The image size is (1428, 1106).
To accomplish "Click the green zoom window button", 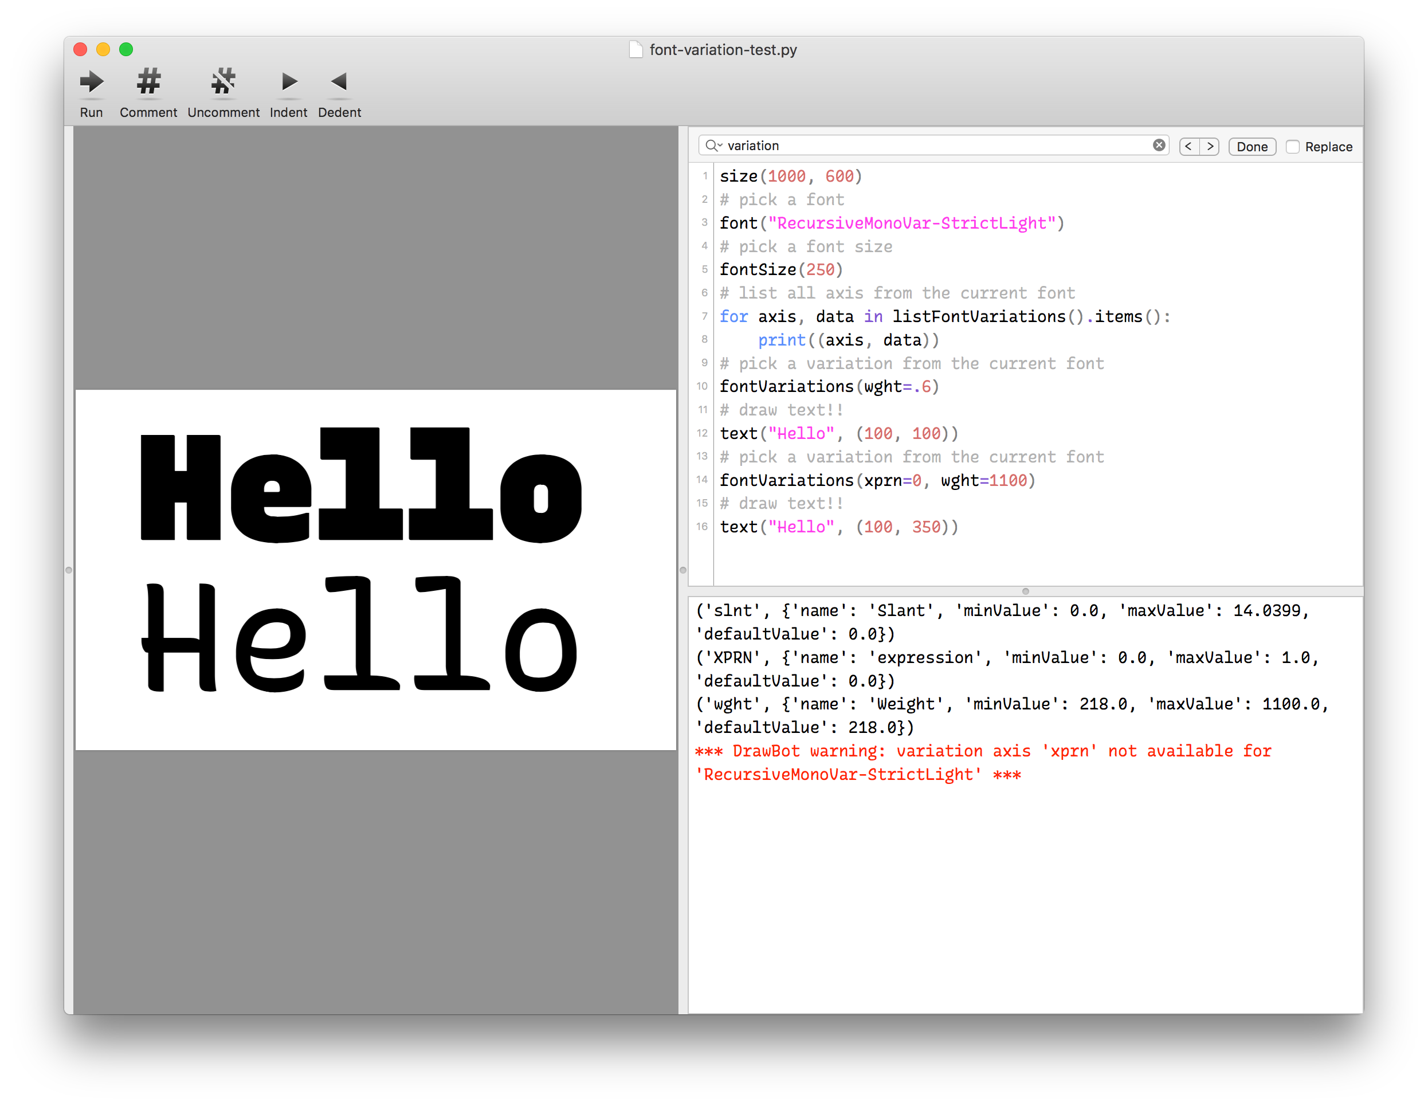I will [x=126, y=50].
